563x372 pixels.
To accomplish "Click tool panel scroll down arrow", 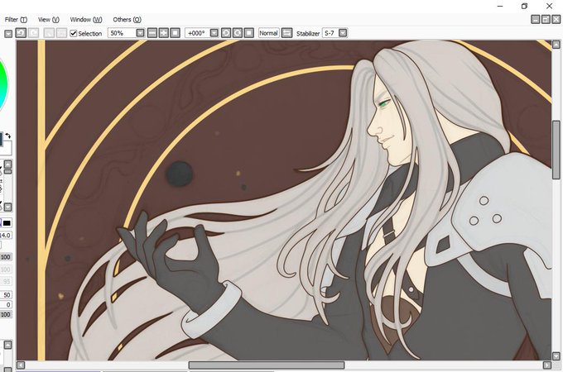I will pos(8,207).
